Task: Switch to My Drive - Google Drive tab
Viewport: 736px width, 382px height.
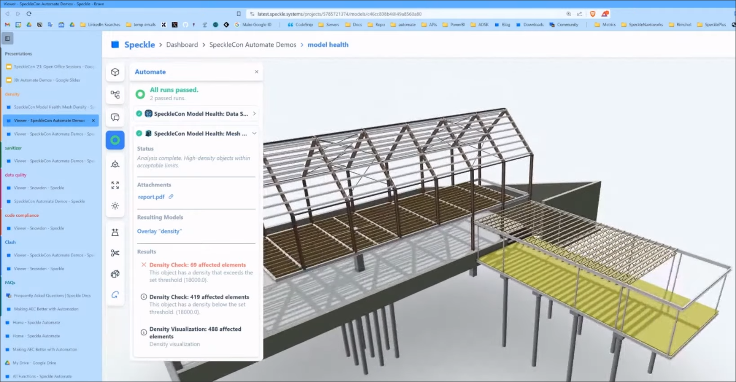Action: pyautogui.click(x=50, y=363)
